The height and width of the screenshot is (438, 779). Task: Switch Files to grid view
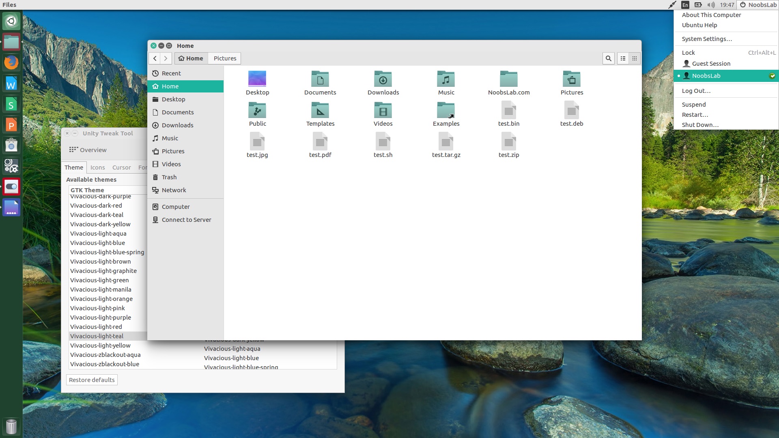point(635,58)
